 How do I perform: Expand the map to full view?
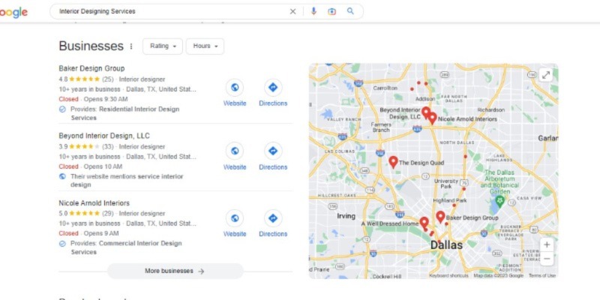coord(546,76)
